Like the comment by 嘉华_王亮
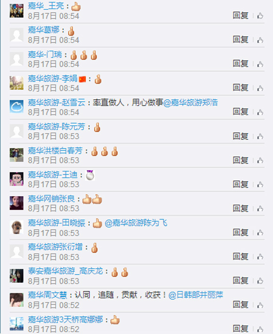The image size is (273, 334). (x=260, y=16)
